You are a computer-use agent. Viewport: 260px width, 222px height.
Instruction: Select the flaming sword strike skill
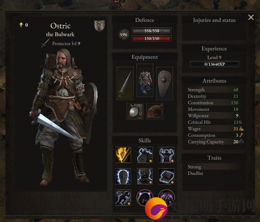point(123,155)
